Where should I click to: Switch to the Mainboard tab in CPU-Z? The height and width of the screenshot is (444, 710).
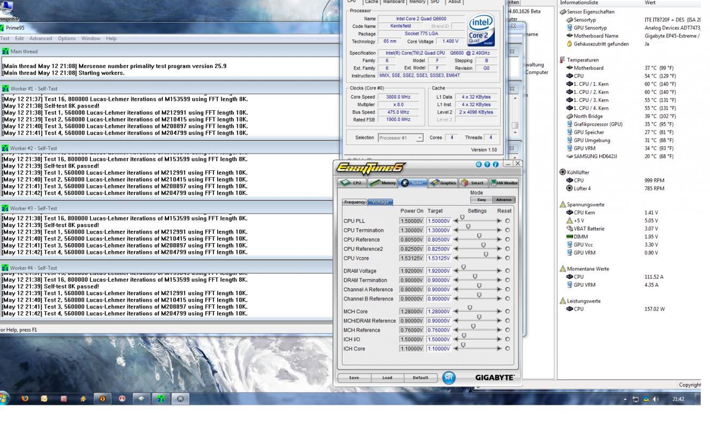tap(394, 2)
